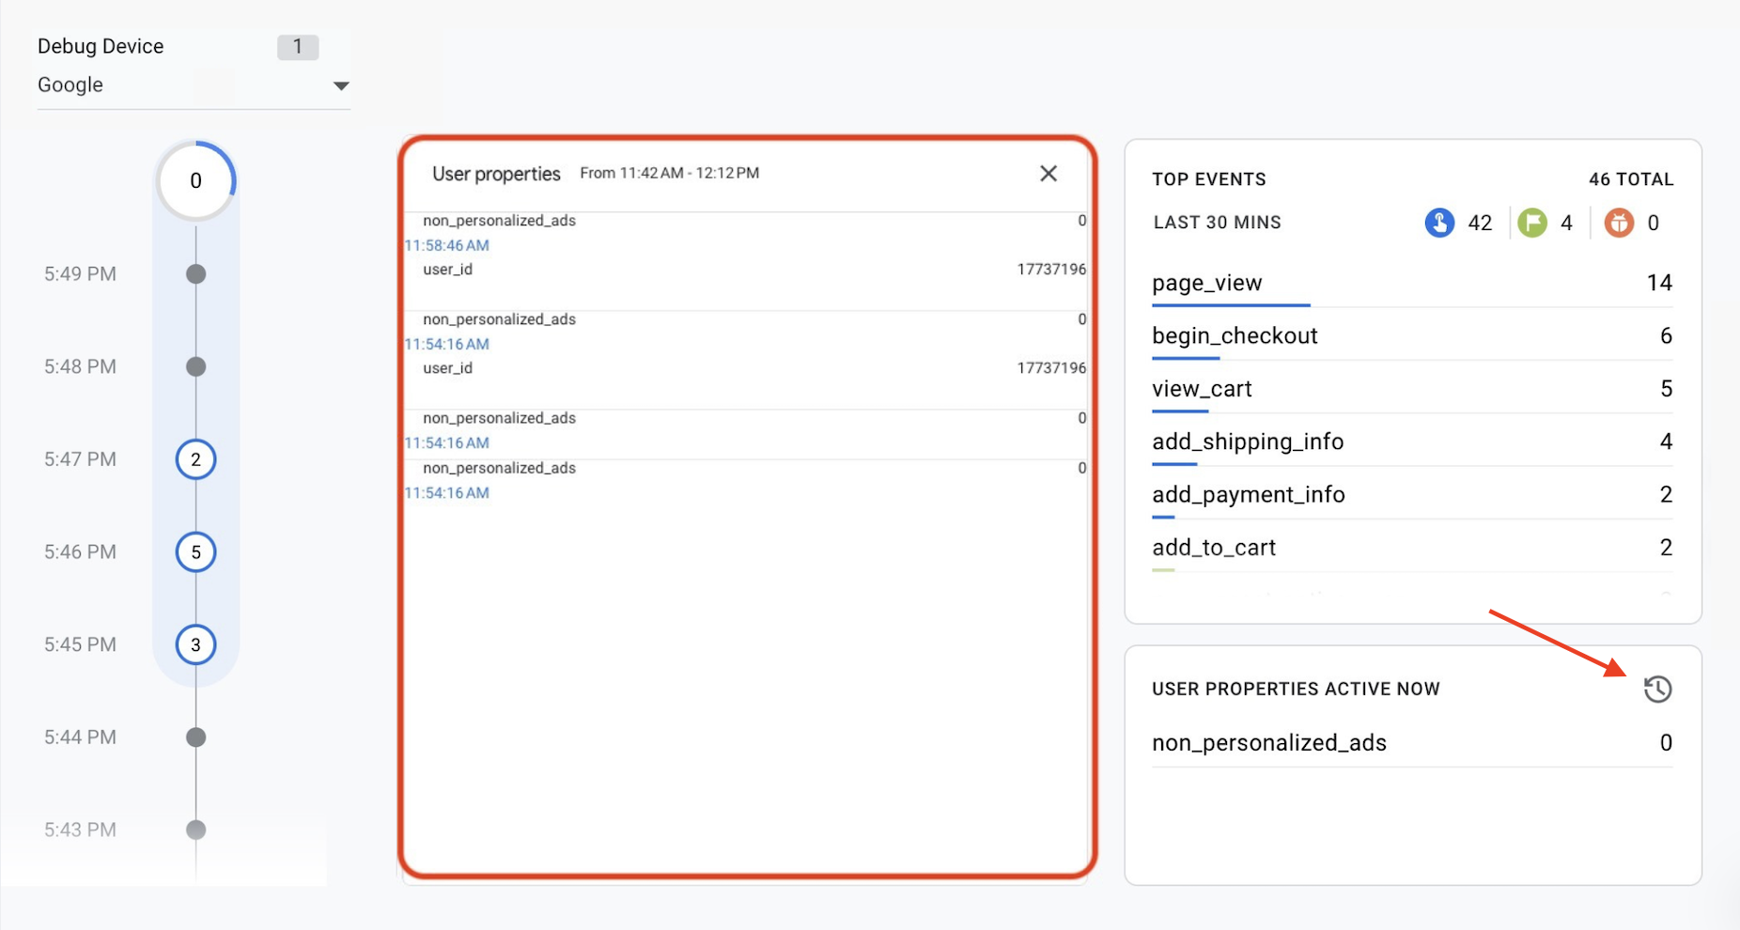
Task: Click the green conversions flag icon
Action: pos(1531,223)
